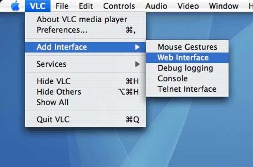Viewport: 253px width, 167px height.
Task: Open the Controls menu
Action: 119,6
